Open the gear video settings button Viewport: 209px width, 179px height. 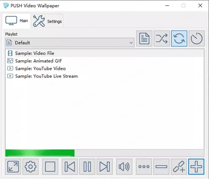[x=31, y=166]
